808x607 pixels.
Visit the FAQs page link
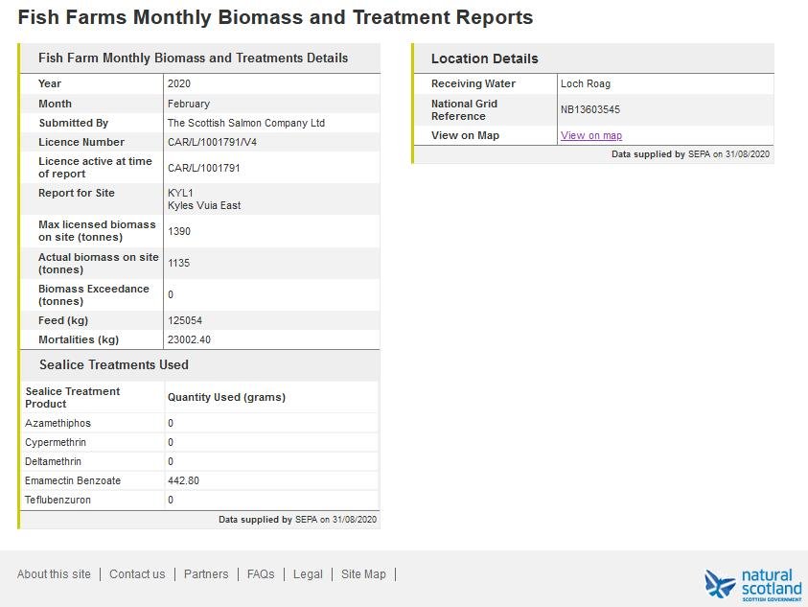click(x=261, y=574)
